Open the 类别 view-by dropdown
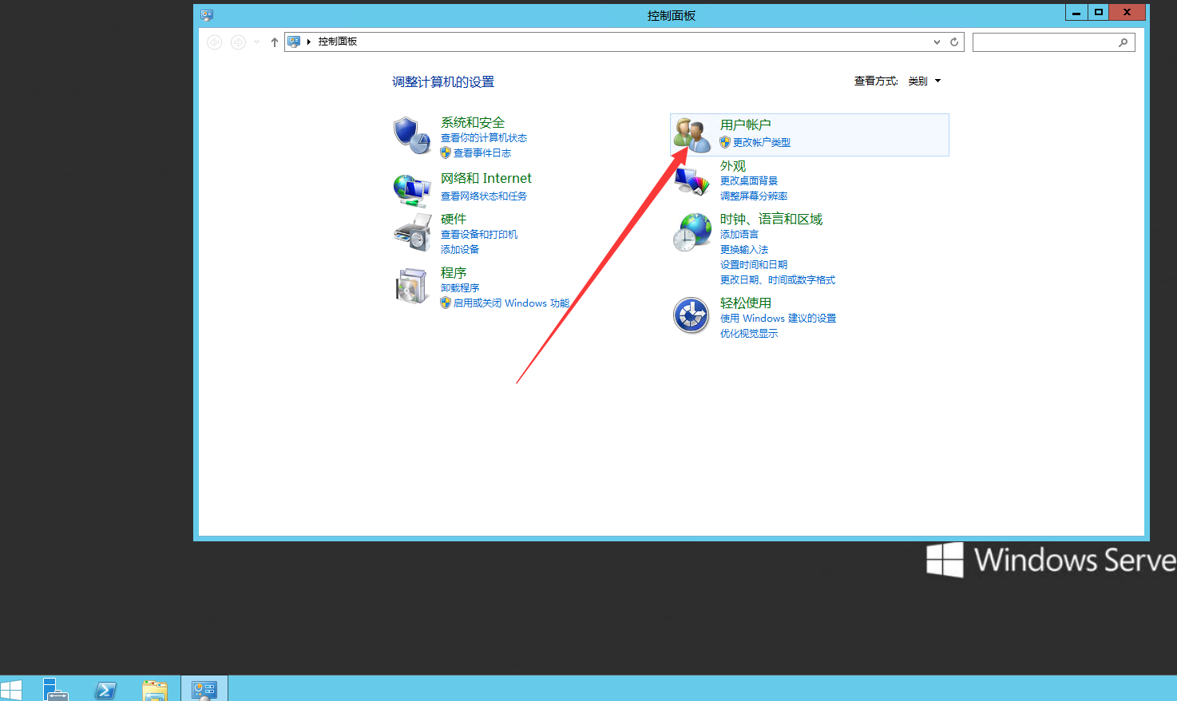1177x701 pixels. (925, 81)
